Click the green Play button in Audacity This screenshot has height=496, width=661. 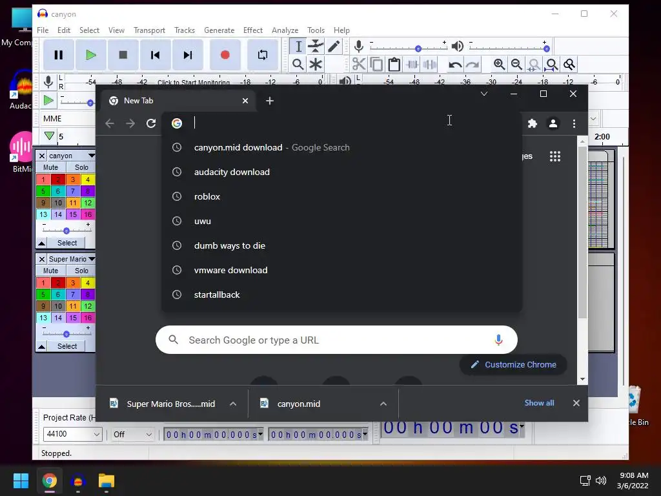point(90,55)
